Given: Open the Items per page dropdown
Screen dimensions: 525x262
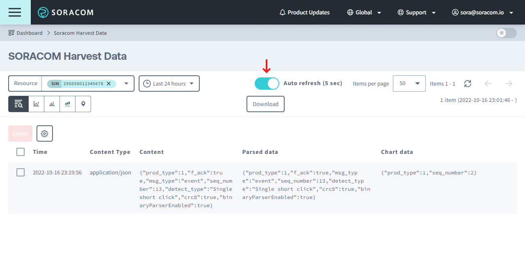Looking at the screenshot, I should [409, 83].
